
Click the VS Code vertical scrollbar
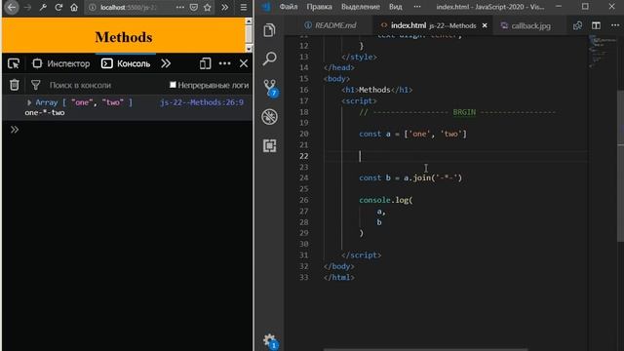[x=620, y=166]
